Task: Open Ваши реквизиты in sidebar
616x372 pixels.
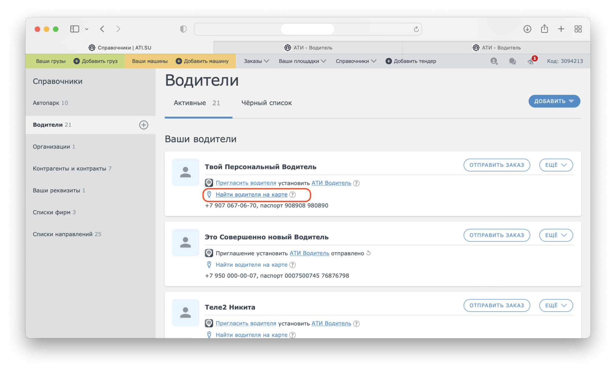Action: [x=59, y=191]
